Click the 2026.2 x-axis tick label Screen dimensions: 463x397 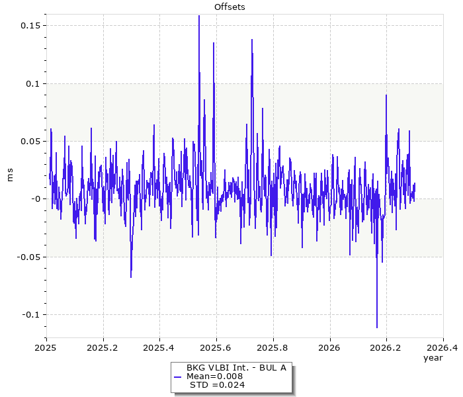(x=386, y=347)
